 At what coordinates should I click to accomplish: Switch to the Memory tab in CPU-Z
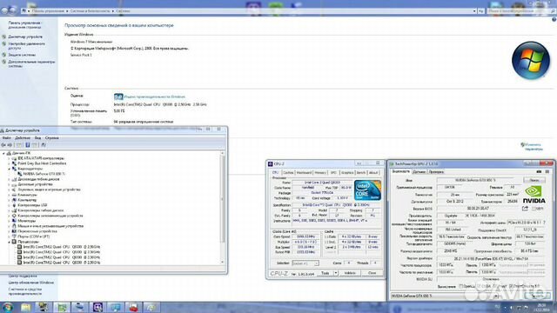pos(320,172)
